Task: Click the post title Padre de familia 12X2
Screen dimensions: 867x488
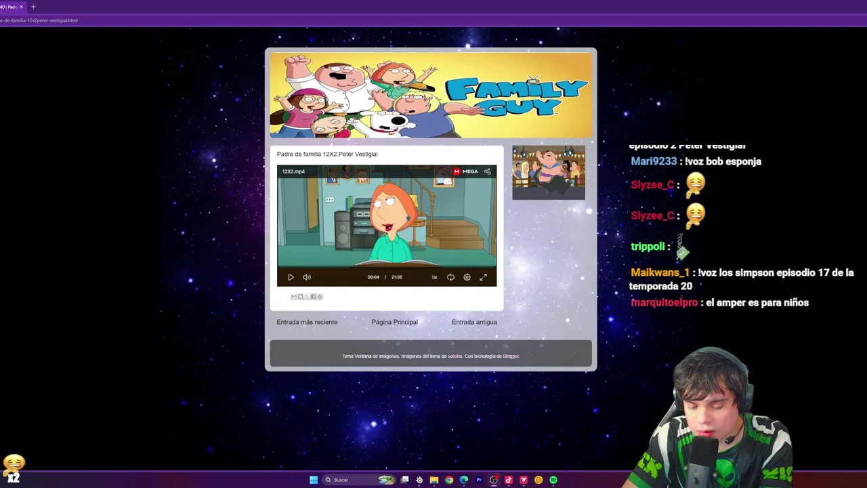Action: coord(327,154)
